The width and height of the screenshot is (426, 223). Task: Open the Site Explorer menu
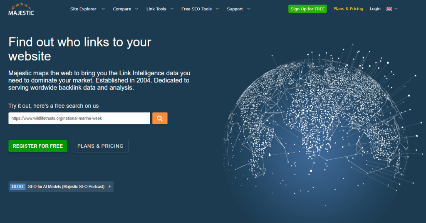(x=83, y=9)
